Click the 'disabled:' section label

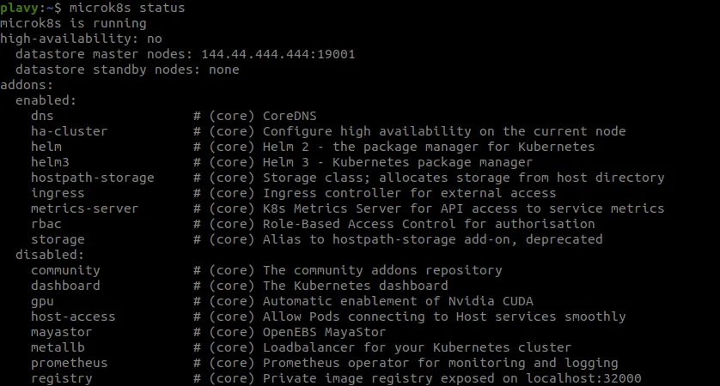point(50,255)
